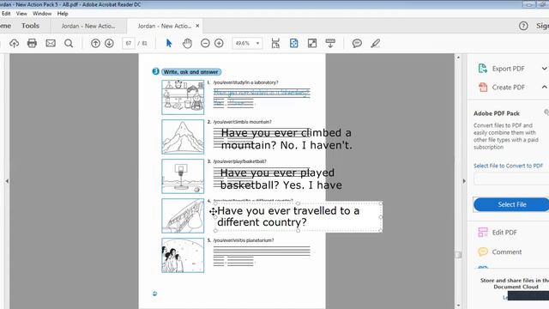Click text 'Have you ever climbed a'
This screenshot has height=309, width=549.
[286, 133]
